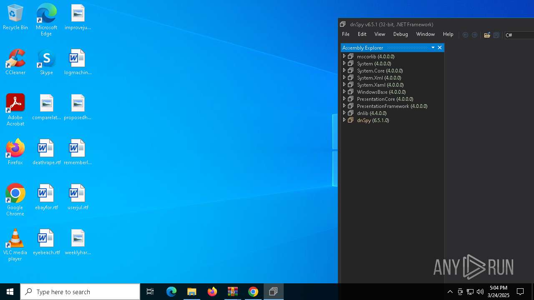Click the Open file icon in dnSpy toolbar
This screenshot has height=300, width=534.
click(487, 35)
